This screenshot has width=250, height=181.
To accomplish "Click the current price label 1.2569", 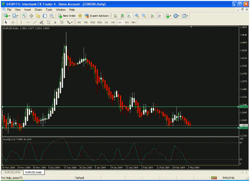I will pyautogui.click(x=244, y=125).
